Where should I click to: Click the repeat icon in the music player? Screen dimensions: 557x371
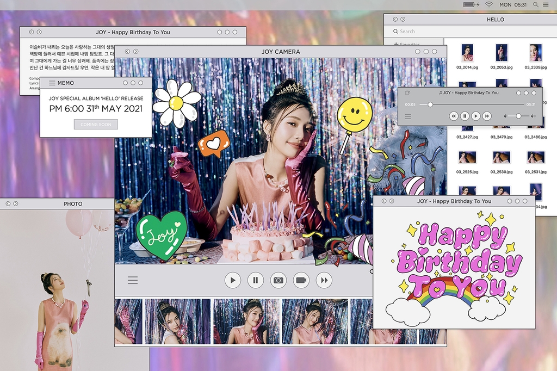407,93
